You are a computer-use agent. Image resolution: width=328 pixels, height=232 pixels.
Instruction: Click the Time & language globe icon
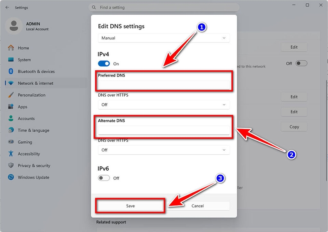11,130
